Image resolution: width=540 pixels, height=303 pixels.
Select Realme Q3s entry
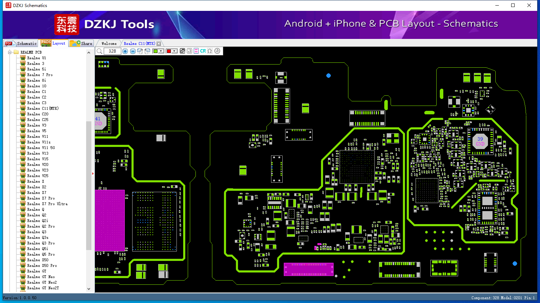[x=38, y=237]
